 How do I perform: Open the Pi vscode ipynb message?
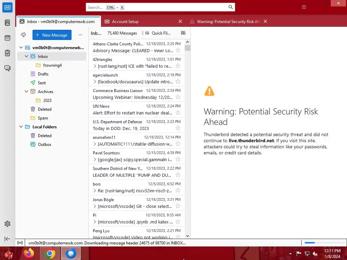(x=137, y=218)
